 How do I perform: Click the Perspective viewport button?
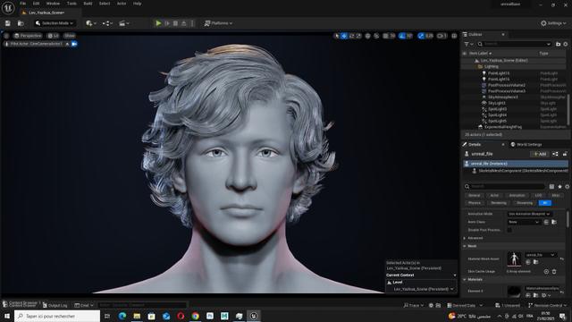point(28,36)
